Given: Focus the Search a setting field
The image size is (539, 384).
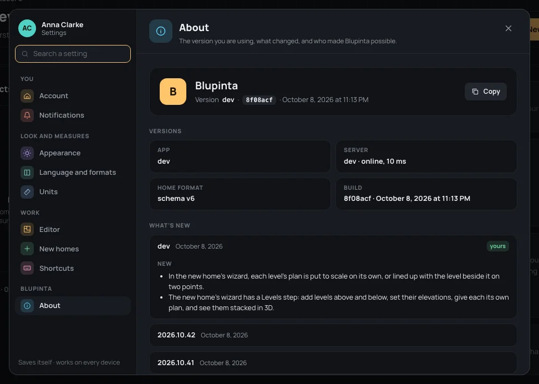Looking at the screenshot, I should [73, 54].
